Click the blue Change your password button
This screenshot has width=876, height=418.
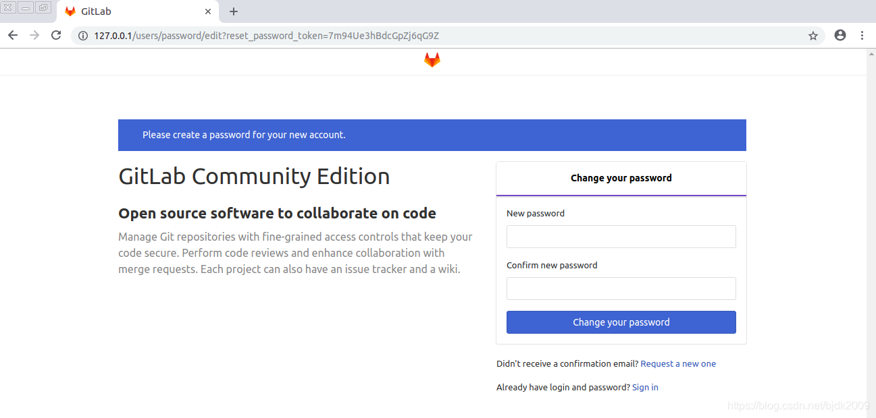pos(621,322)
